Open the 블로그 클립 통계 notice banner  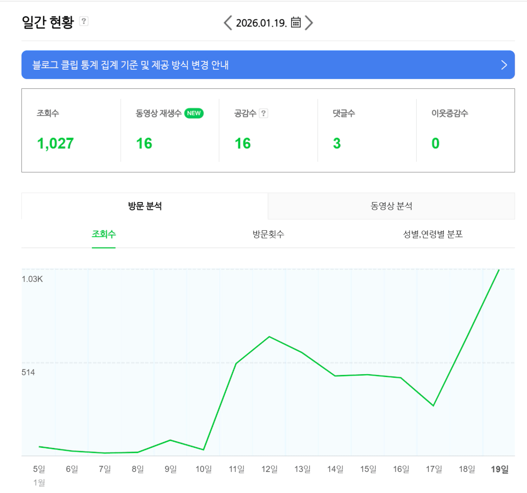coord(131,65)
